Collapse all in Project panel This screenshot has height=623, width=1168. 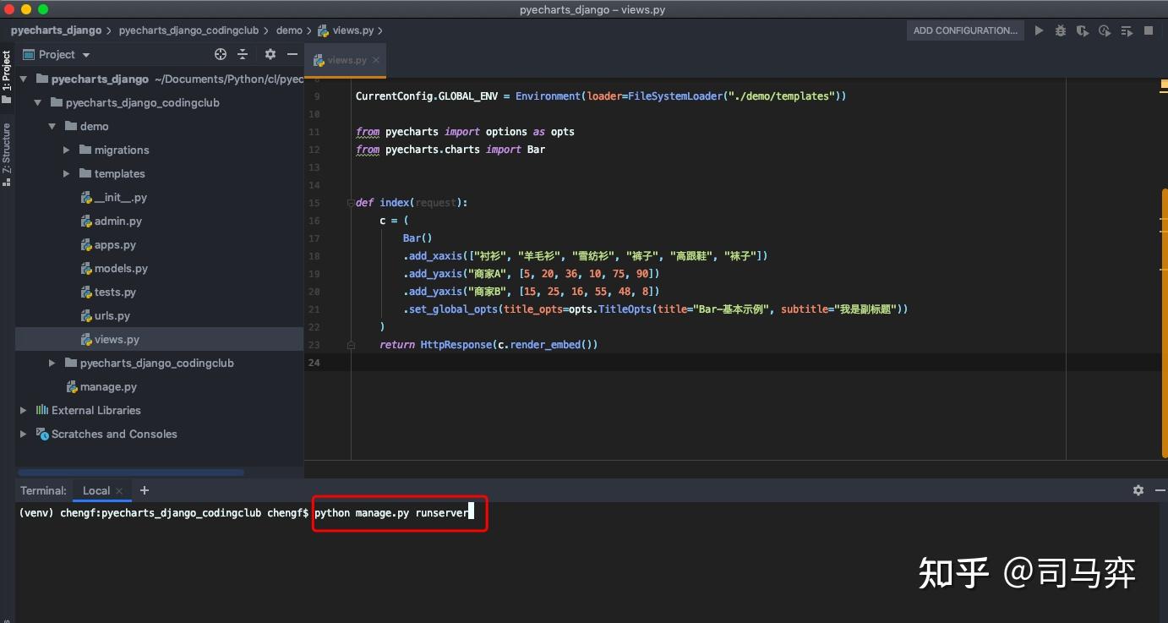[243, 54]
